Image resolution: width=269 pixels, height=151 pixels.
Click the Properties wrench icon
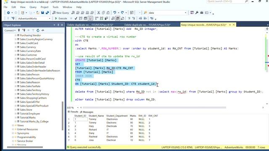click(x=197, y=13)
